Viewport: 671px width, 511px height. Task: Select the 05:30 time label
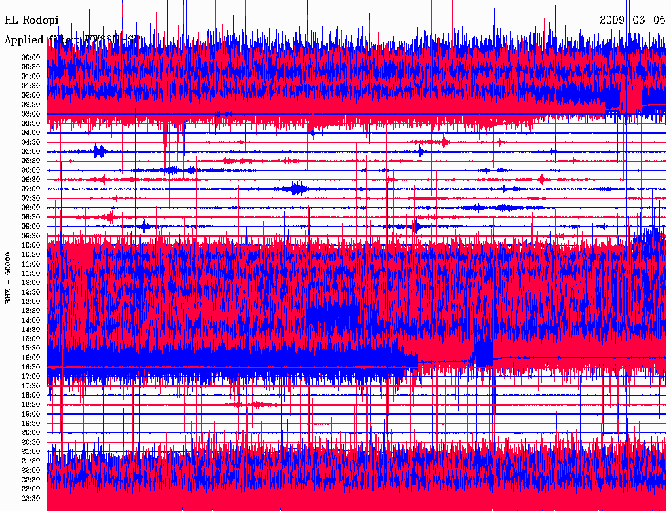[x=31, y=161]
